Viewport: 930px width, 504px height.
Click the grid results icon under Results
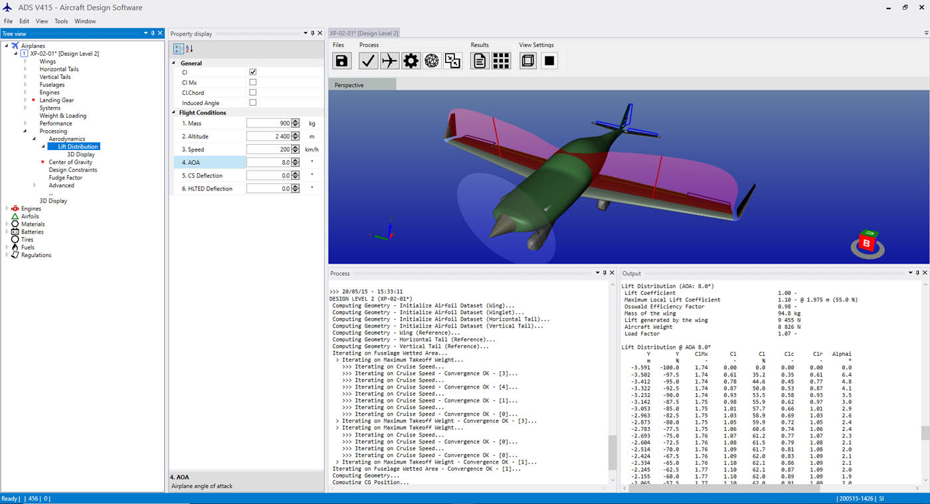(502, 60)
